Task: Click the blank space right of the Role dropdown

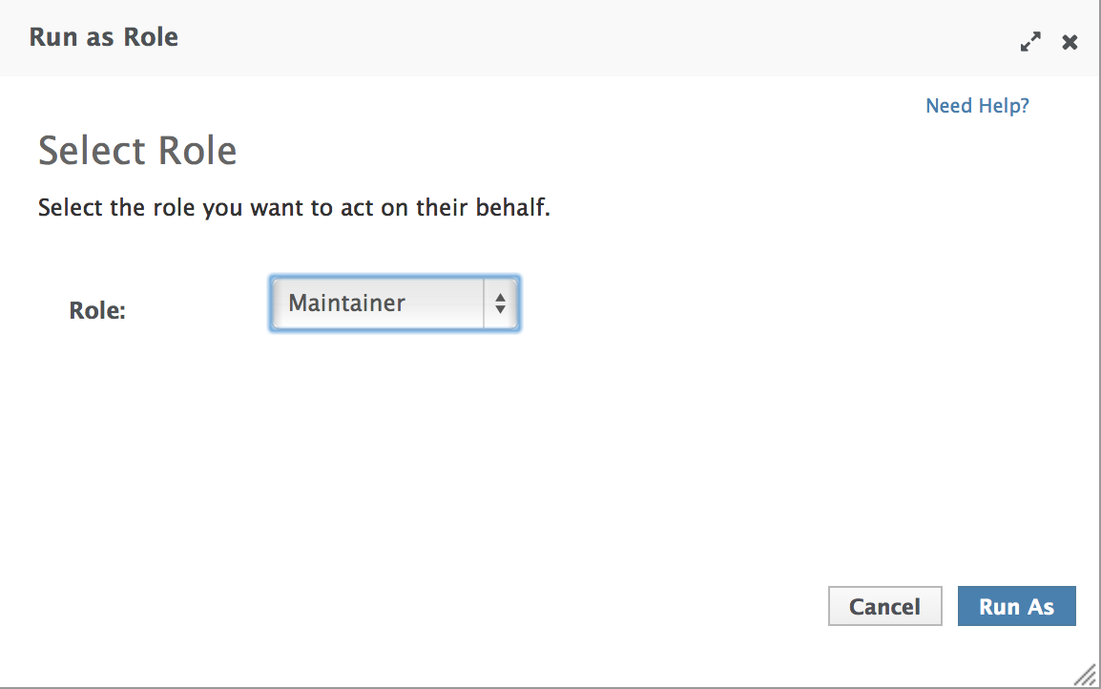Action: pyautogui.click(x=763, y=303)
